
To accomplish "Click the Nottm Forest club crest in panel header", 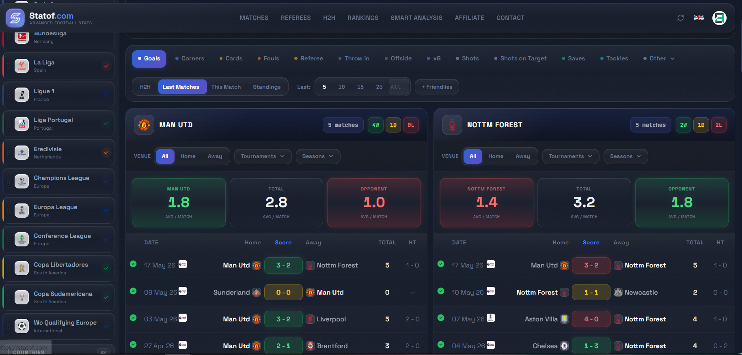I will 452,125.
